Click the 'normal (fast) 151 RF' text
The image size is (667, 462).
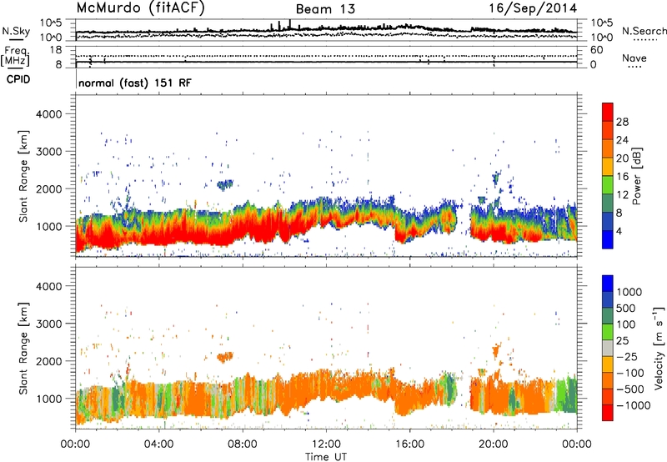click(135, 83)
